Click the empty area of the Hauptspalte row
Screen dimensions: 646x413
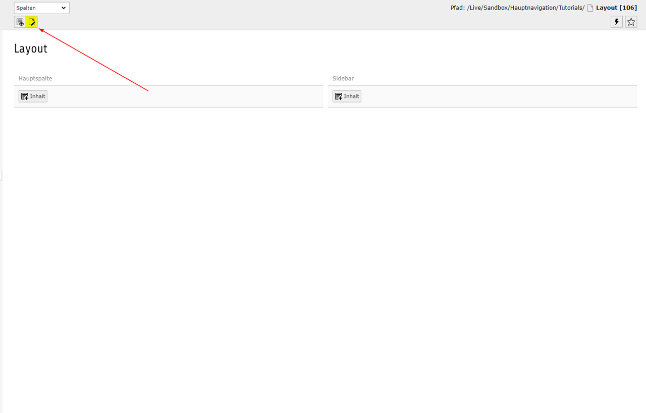pyautogui.click(x=182, y=96)
